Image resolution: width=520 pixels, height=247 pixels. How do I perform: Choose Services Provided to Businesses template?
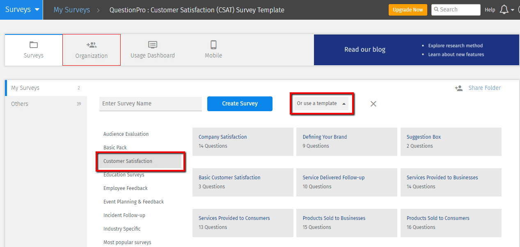451,182
